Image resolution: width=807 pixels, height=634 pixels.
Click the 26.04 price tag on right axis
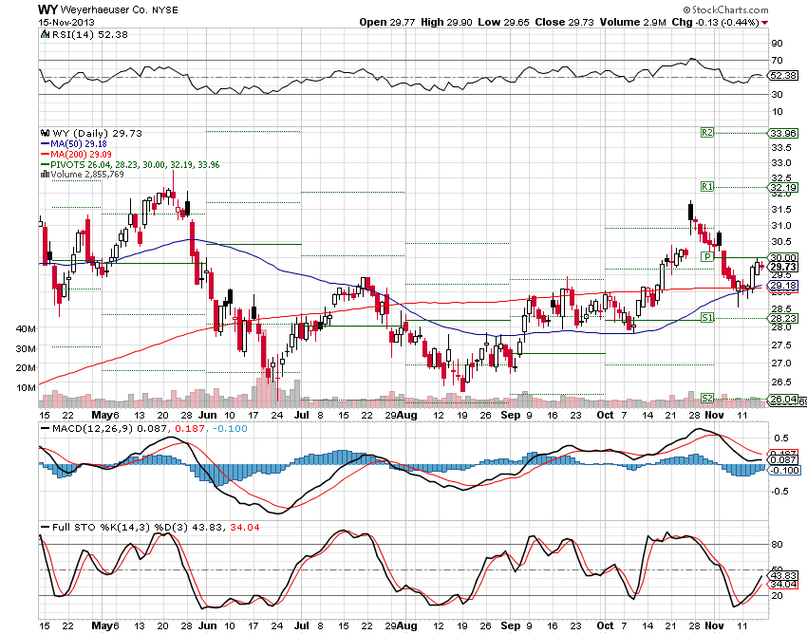coord(783,399)
